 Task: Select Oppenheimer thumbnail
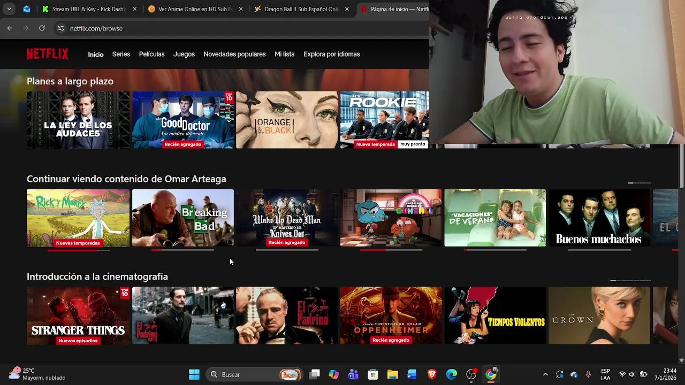391,315
